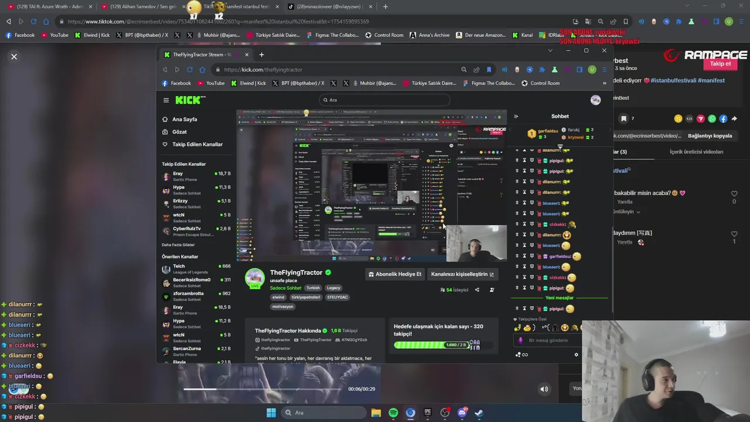This screenshot has height=422, width=750.
Task: Click Takip et button on TikTok
Action: 721,64
